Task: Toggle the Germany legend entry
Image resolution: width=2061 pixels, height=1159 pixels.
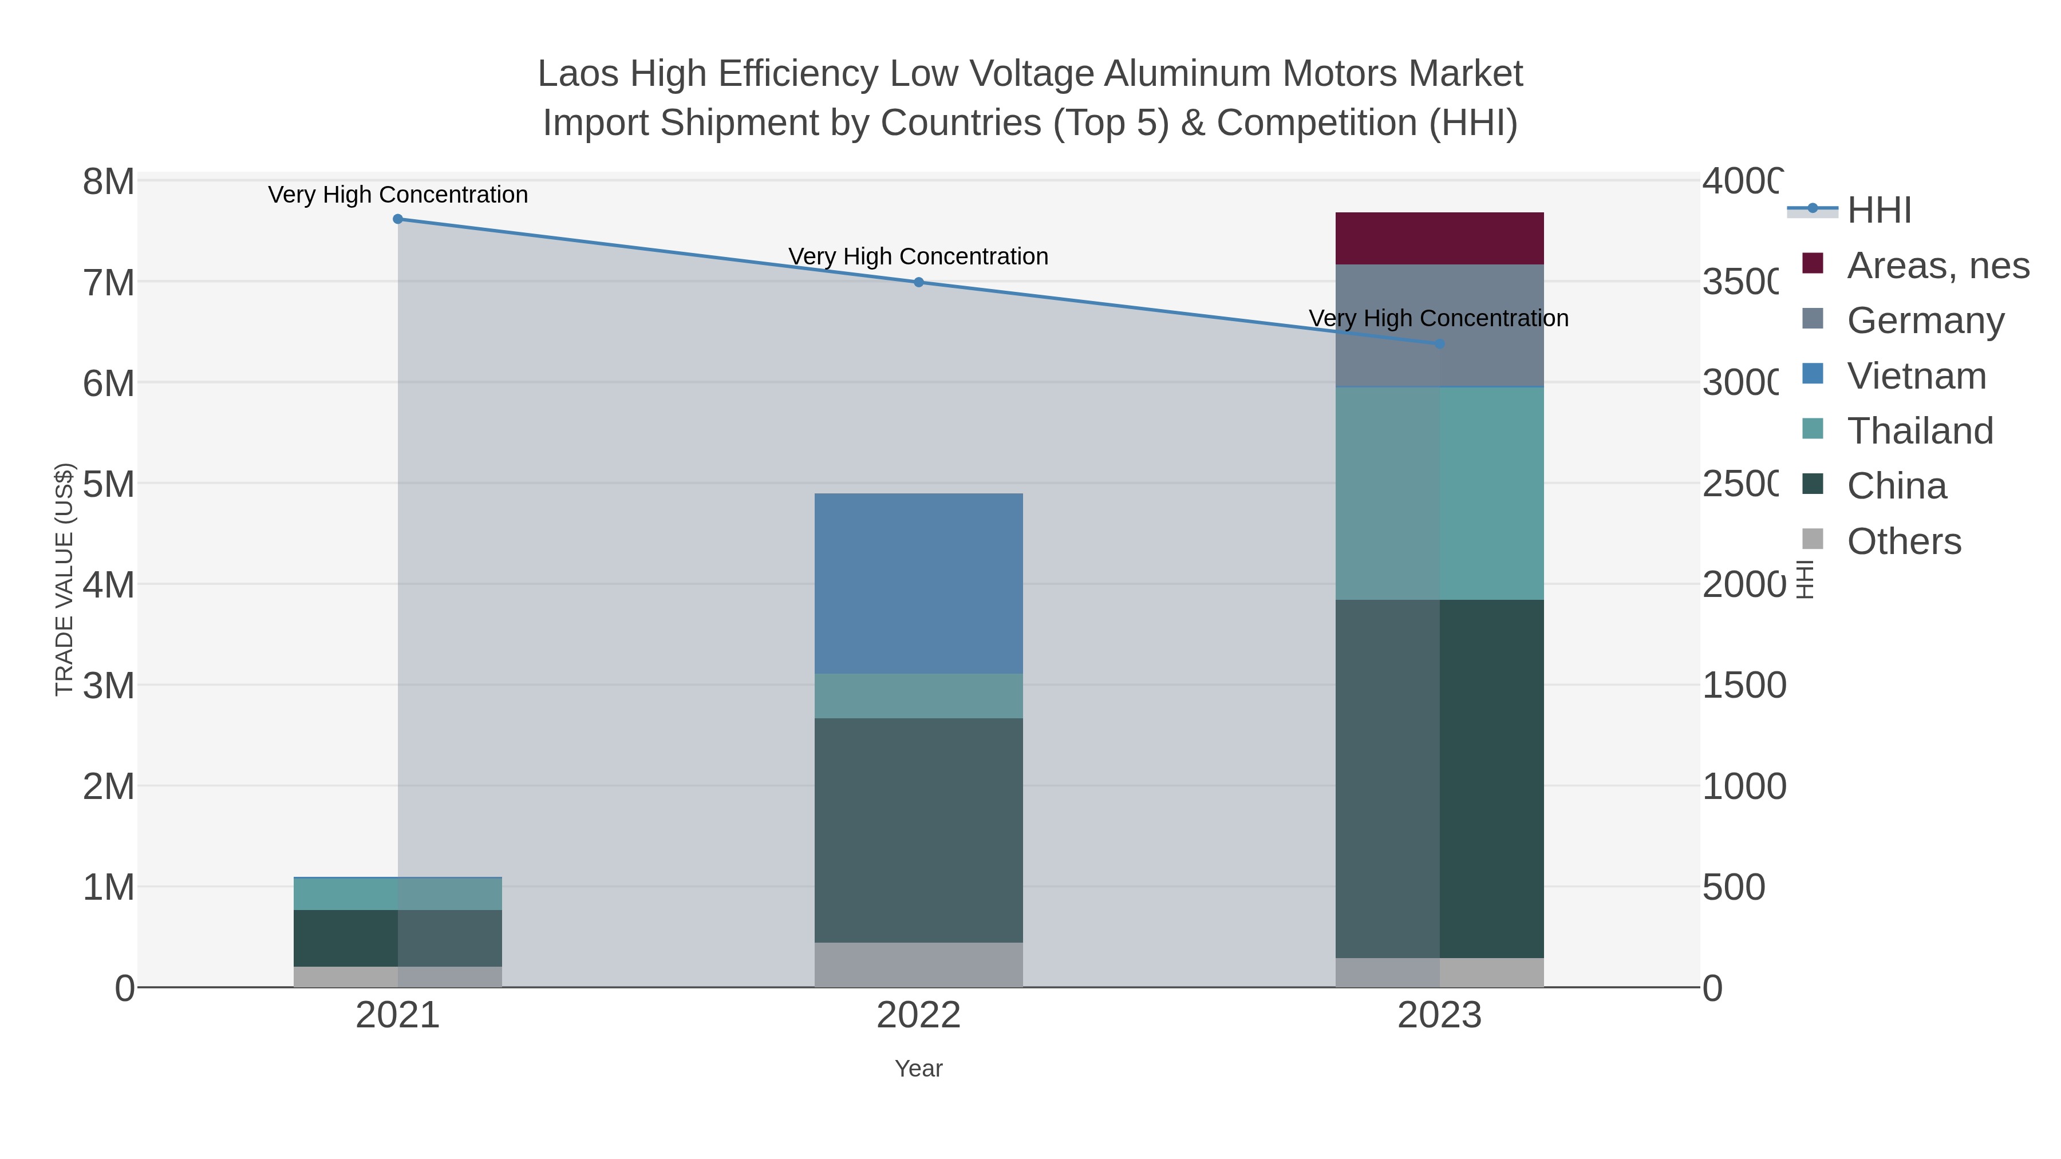Action: (1902, 321)
